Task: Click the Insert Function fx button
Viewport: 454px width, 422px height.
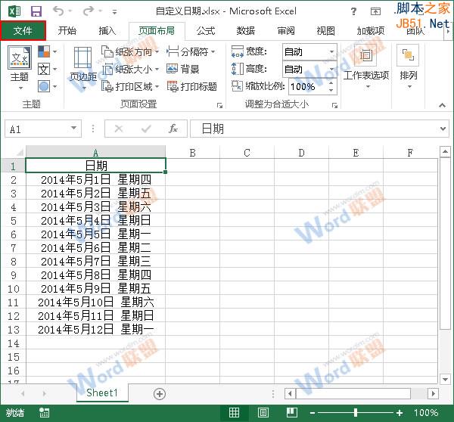Action: click(173, 129)
